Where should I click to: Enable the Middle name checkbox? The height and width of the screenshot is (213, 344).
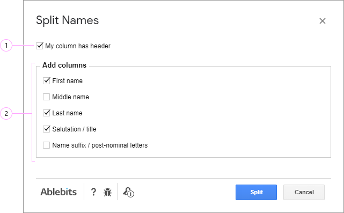point(46,97)
